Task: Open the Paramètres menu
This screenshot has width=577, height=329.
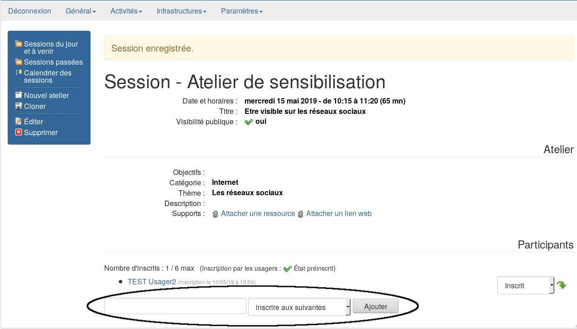Action: (241, 11)
